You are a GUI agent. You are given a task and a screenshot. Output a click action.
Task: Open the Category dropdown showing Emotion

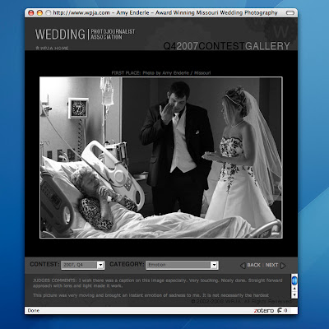click(x=182, y=265)
